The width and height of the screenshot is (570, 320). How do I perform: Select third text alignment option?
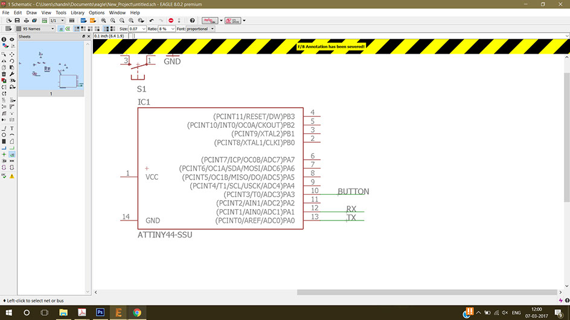pyautogui.click(x=90, y=29)
